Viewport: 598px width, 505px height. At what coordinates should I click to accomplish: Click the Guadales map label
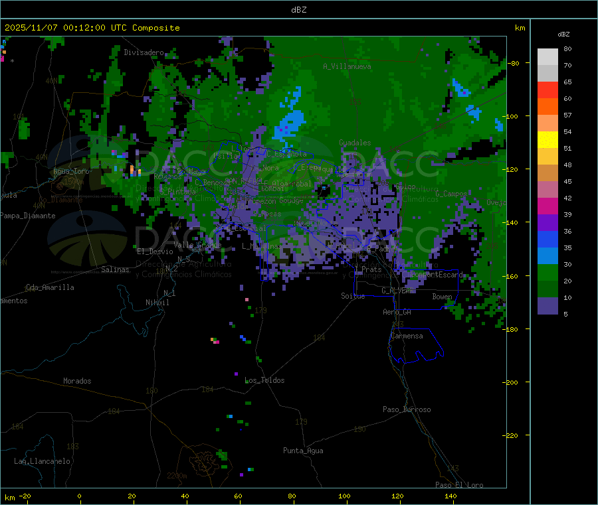(x=355, y=143)
